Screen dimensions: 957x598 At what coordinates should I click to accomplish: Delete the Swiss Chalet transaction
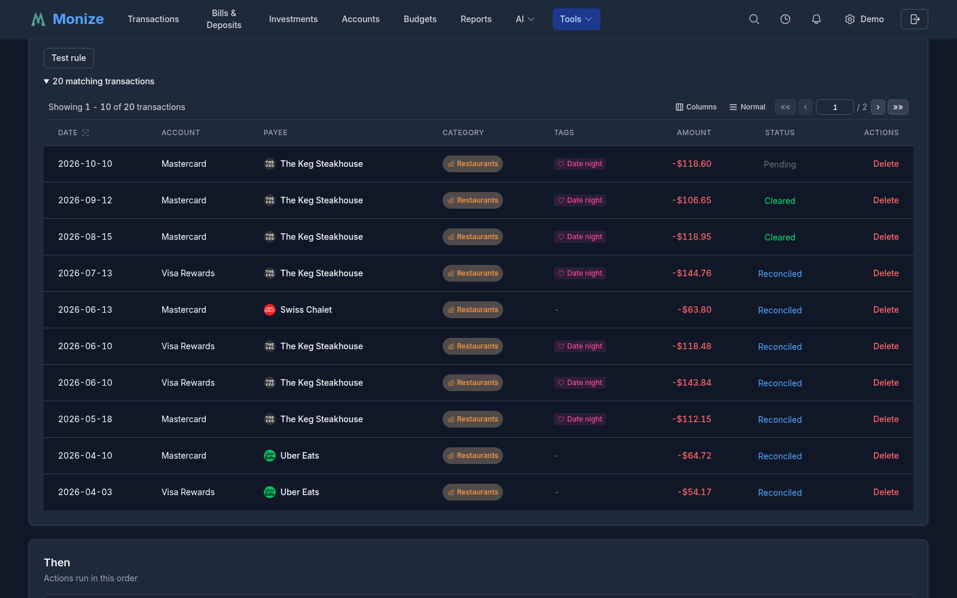click(x=886, y=310)
